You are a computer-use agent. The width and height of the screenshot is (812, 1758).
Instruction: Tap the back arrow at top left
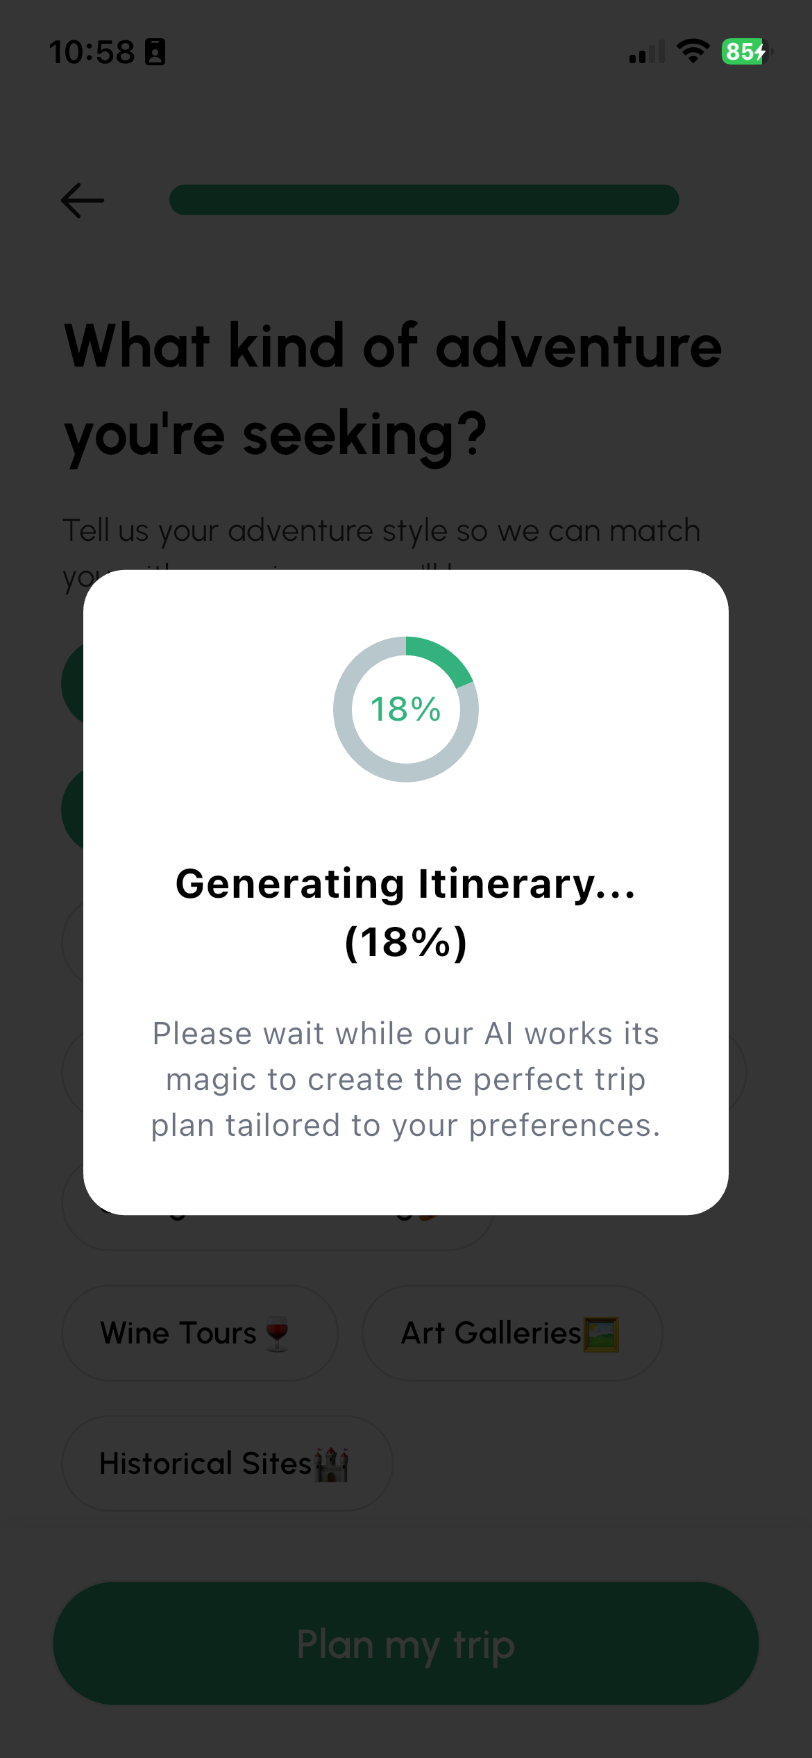[x=81, y=200]
